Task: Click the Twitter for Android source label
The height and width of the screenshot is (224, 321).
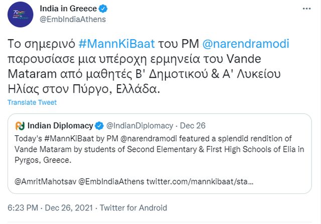Action: [x=133, y=207]
